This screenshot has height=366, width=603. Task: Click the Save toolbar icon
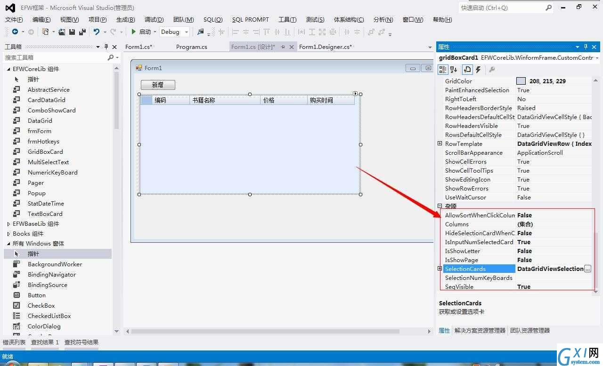click(x=72, y=32)
